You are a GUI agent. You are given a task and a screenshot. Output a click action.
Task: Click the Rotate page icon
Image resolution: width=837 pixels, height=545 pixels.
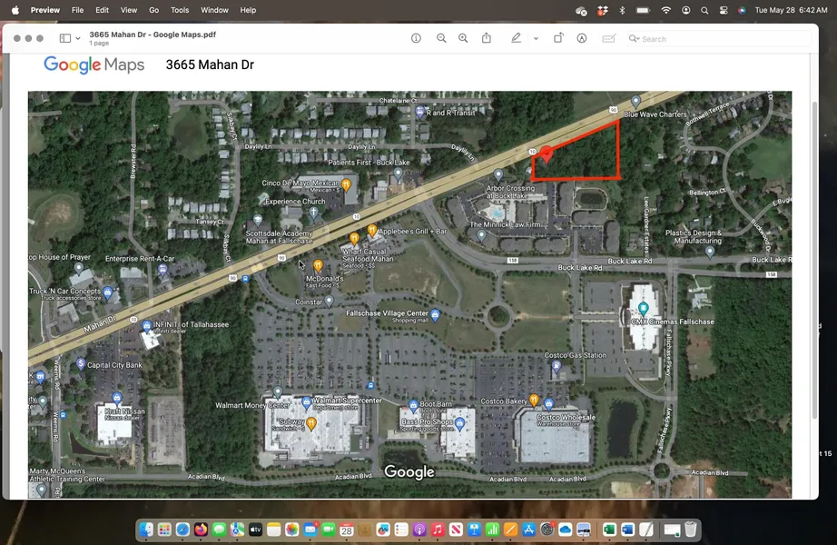click(558, 38)
